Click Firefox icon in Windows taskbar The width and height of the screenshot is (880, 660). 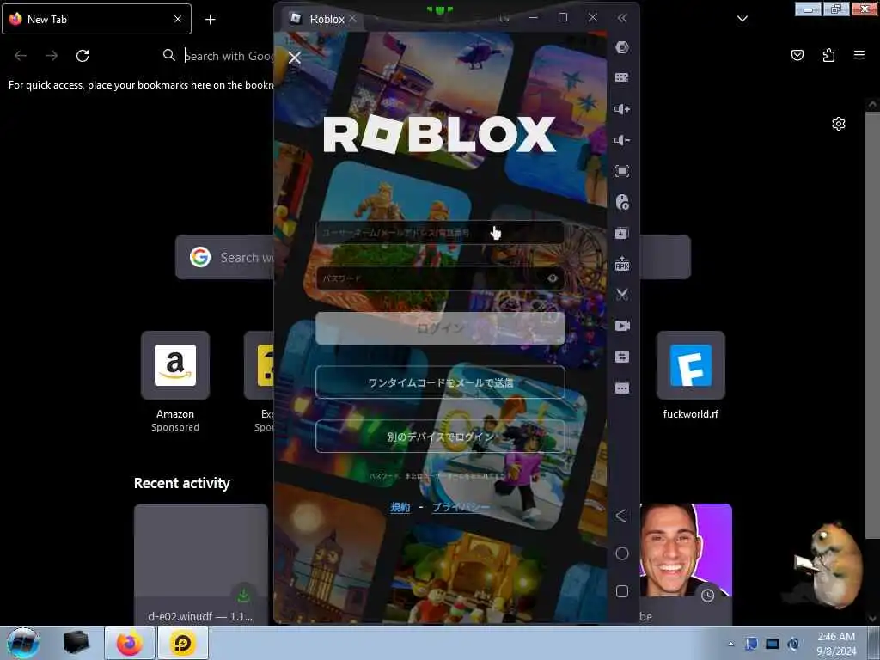[x=130, y=643]
